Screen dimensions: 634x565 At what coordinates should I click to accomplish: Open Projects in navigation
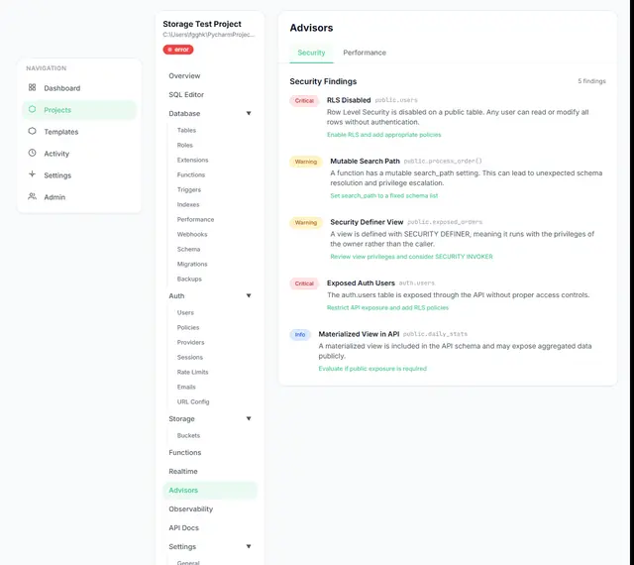(79, 110)
